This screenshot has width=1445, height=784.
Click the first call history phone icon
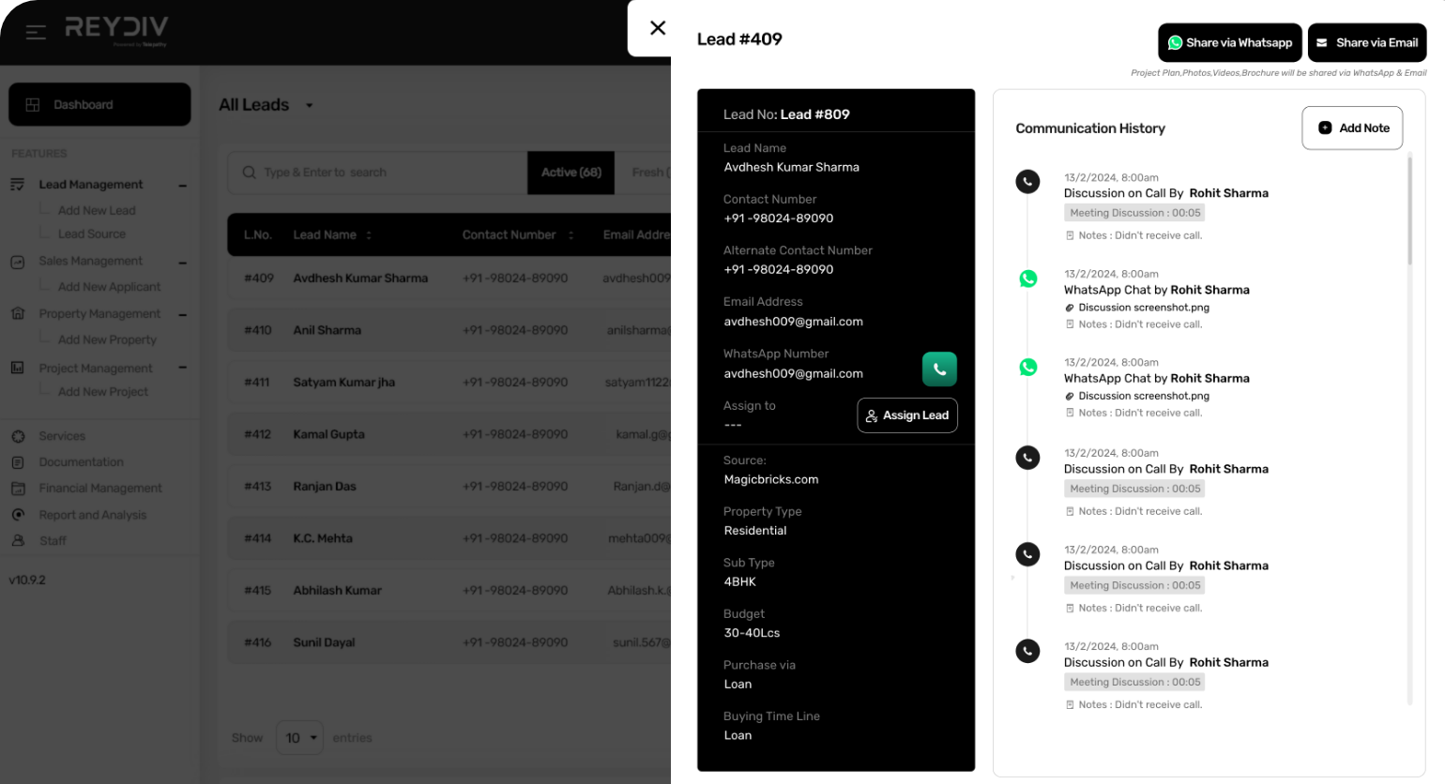tap(1028, 182)
